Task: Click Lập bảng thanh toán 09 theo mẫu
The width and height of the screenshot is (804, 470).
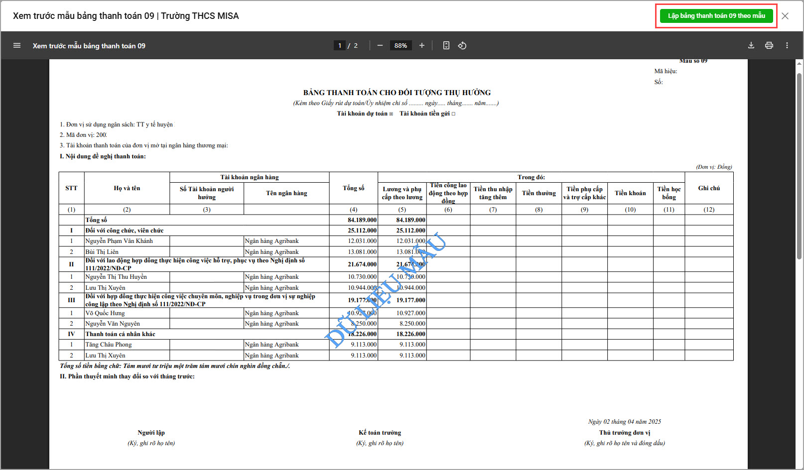Action: coord(716,16)
